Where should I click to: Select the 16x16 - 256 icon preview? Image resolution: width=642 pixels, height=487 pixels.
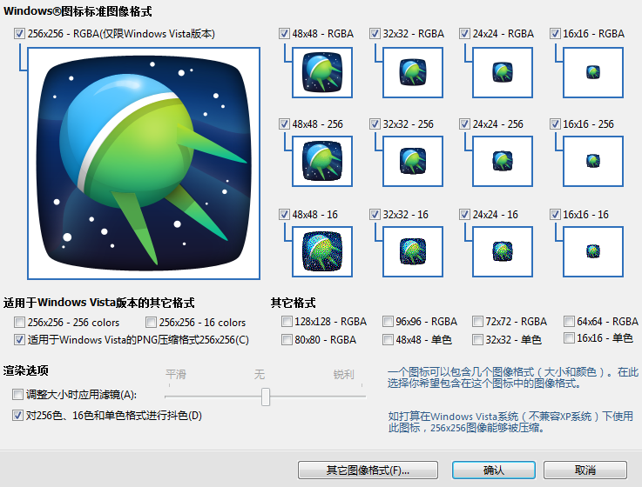point(593,162)
